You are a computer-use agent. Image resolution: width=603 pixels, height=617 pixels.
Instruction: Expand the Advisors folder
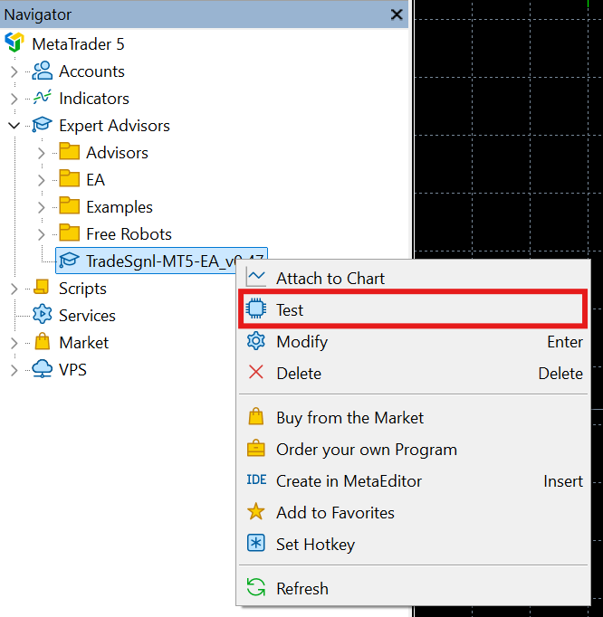tap(42, 153)
